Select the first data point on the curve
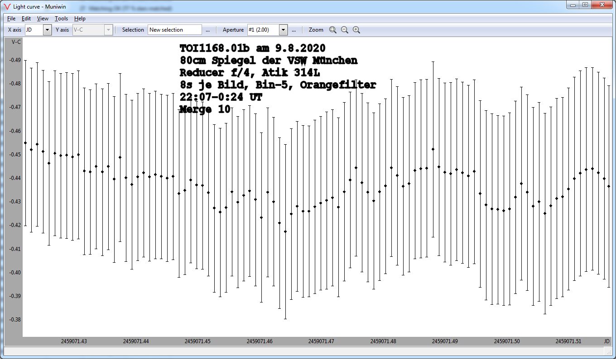 pyautogui.click(x=25, y=143)
